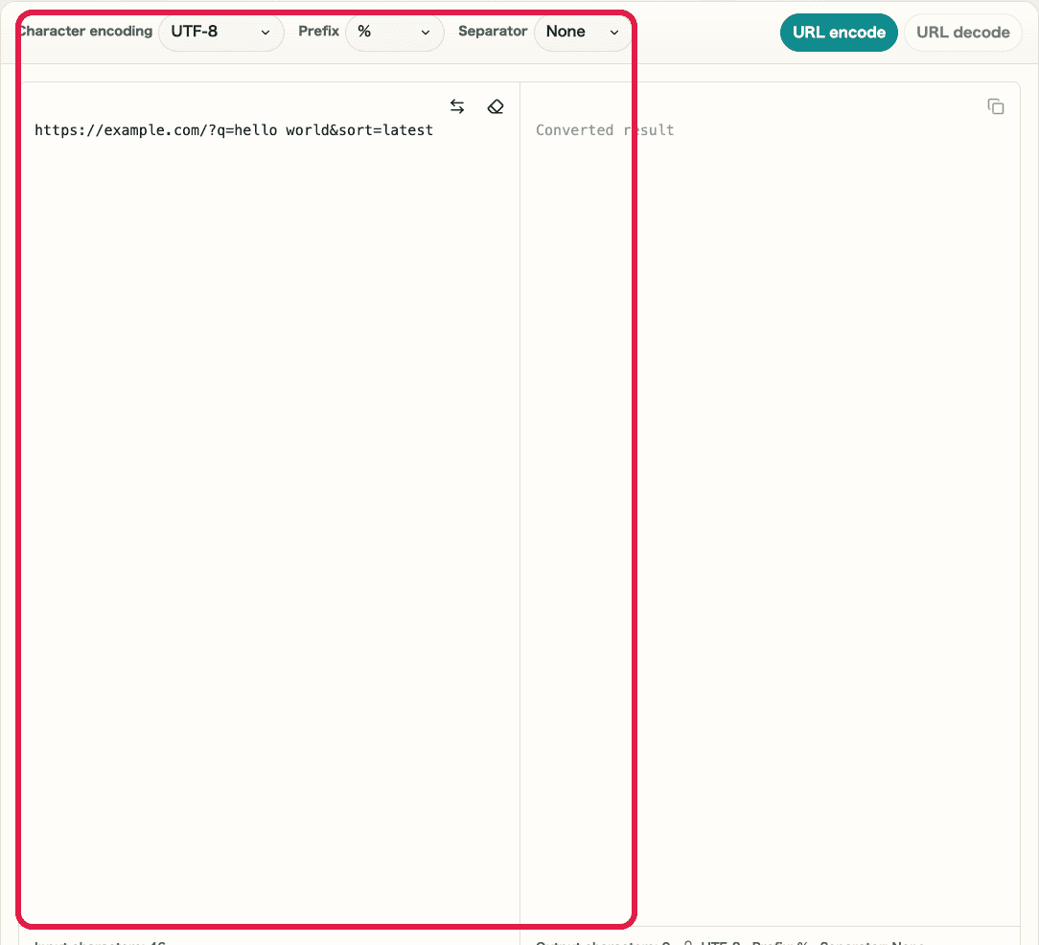Image resolution: width=1039 pixels, height=945 pixels.
Task: Click the swap input and output arrows icon
Action: click(x=457, y=106)
